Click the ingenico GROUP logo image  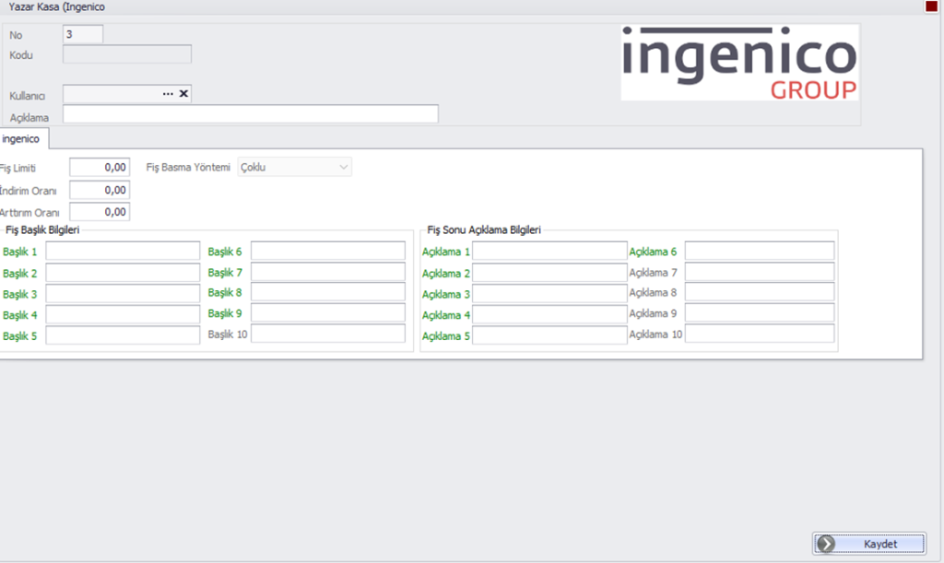point(740,63)
